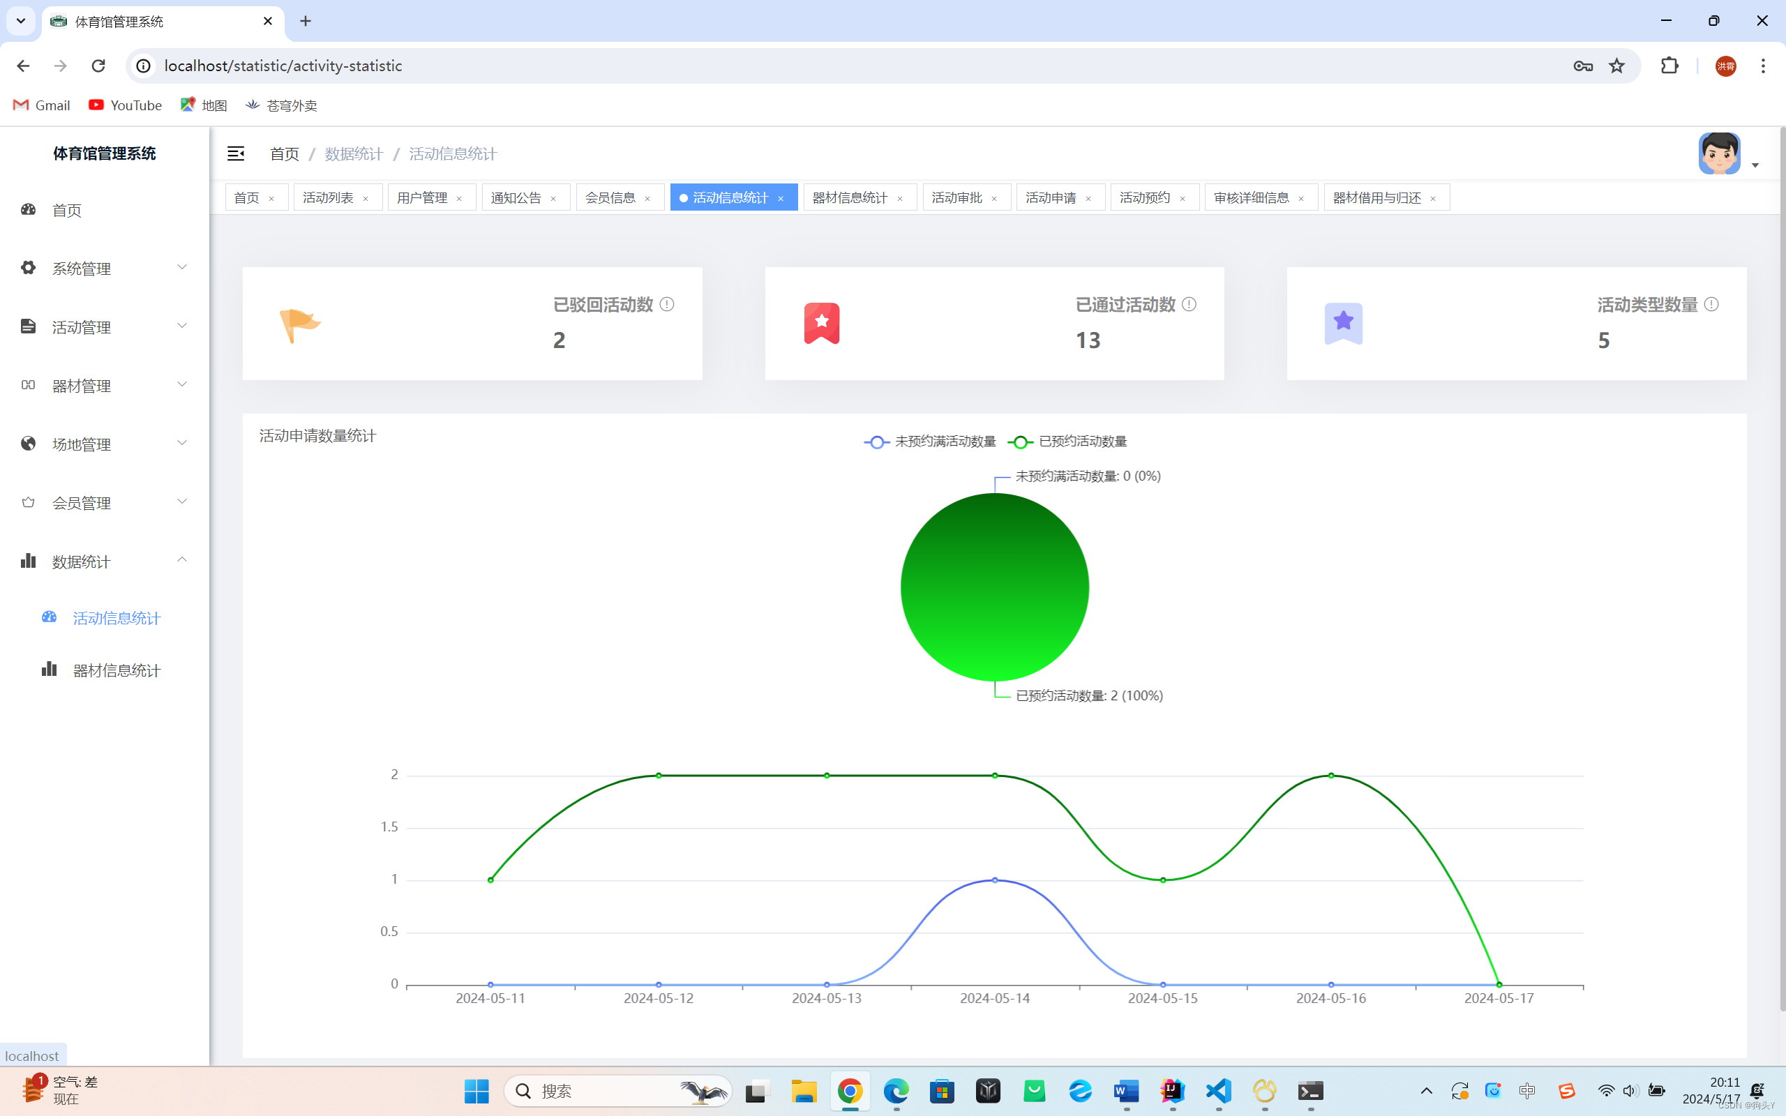Click the 2024-05-16 green line data point

[1331, 775]
